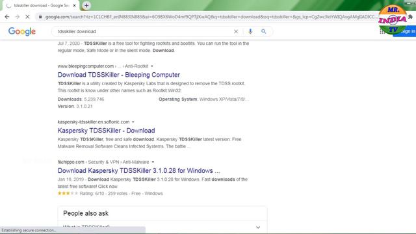The height and width of the screenshot is (234, 416).
Task: Click the Sign in button
Action: pos(406,31)
